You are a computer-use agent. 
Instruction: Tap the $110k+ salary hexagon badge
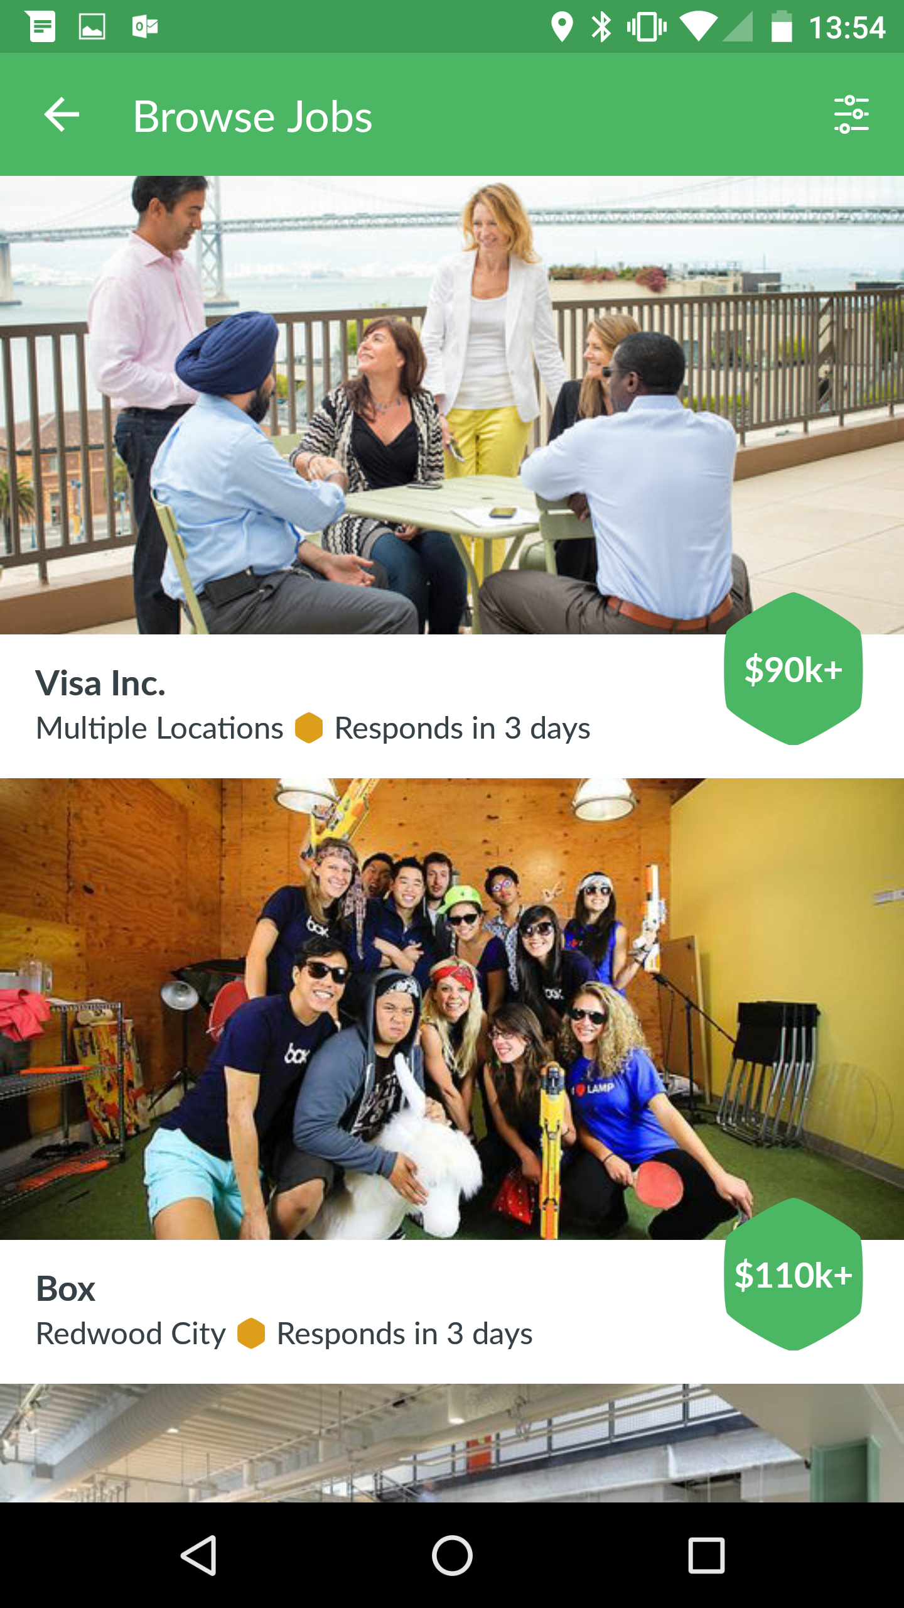click(x=793, y=1274)
